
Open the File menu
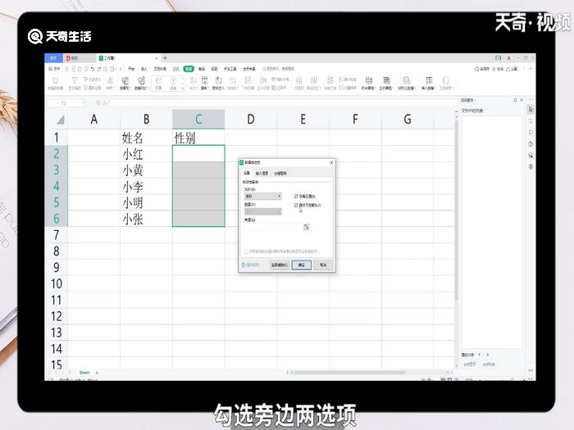point(54,69)
